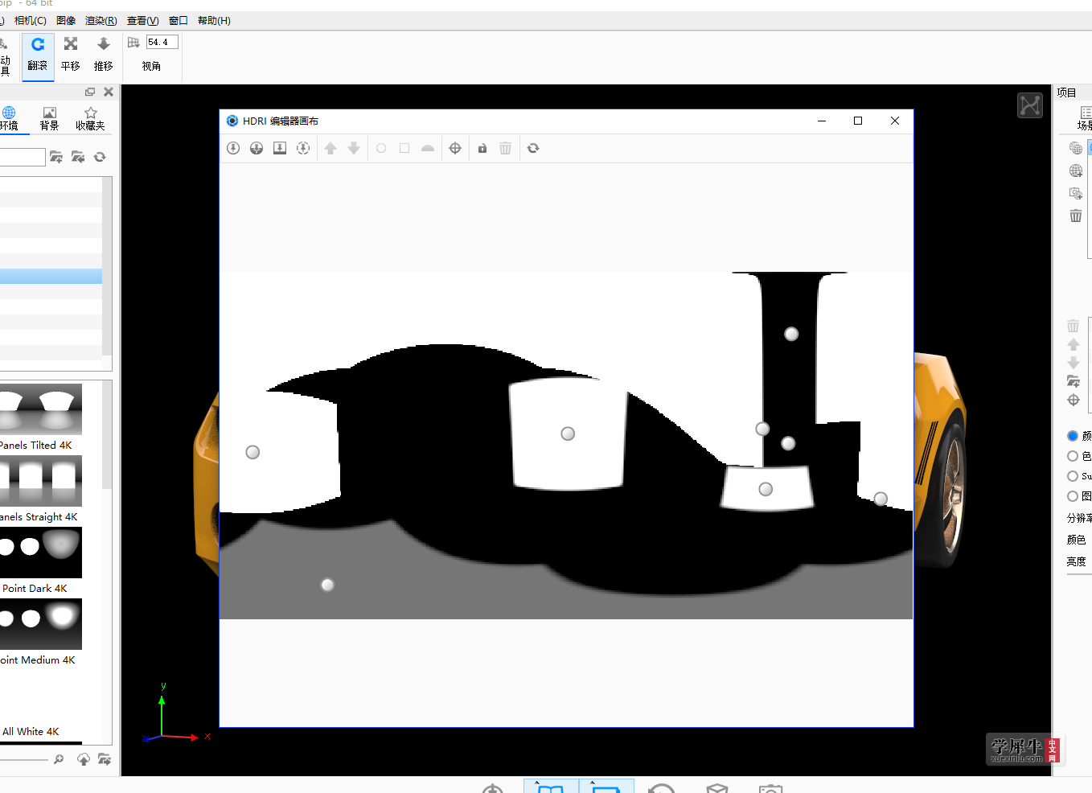1092x793 pixels.
Task: Click the crosshair set-highlight icon in HDRI toolbar
Action: coord(455,148)
